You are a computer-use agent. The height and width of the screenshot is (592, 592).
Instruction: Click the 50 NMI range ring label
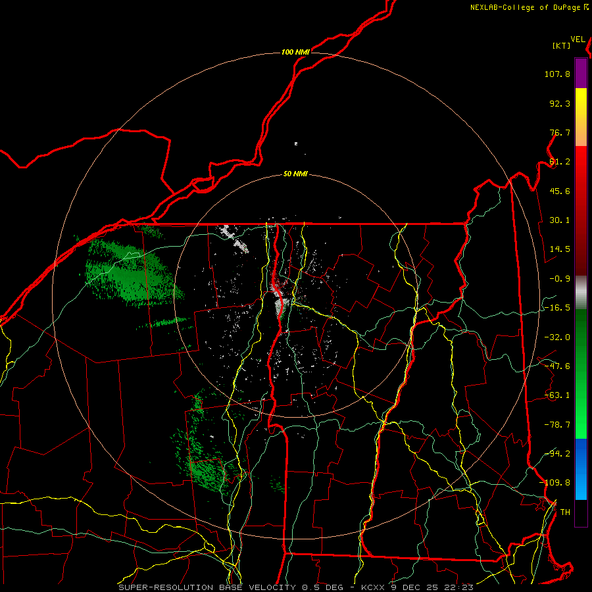pyautogui.click(x=295, y=174)
